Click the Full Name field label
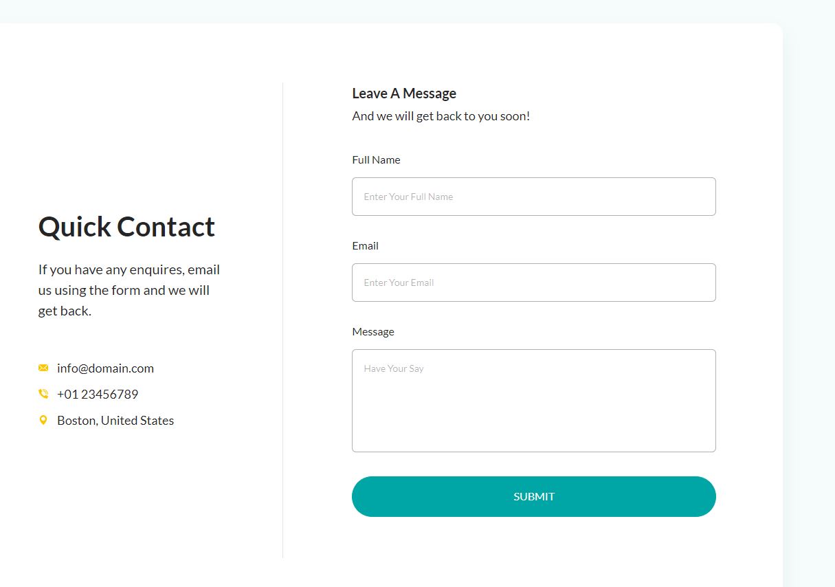Viewport: 835px width, 587px height. coord(376,160)
